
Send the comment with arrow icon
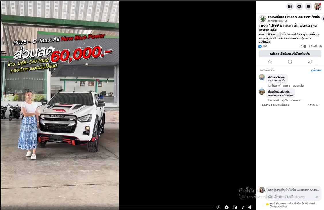pos(317,197)
